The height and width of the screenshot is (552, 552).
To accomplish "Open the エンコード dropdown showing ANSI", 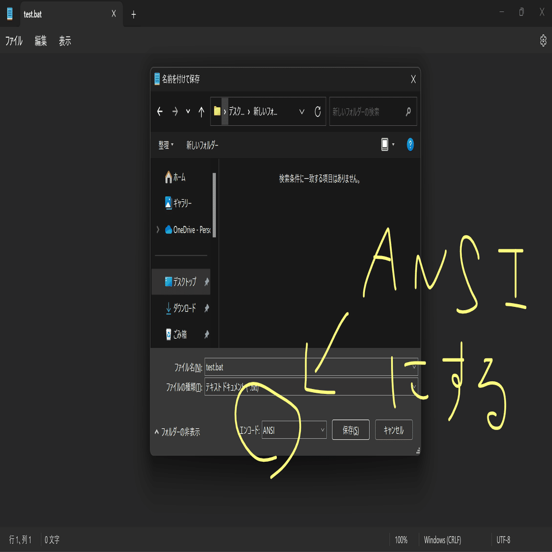I will click(294, 429).
